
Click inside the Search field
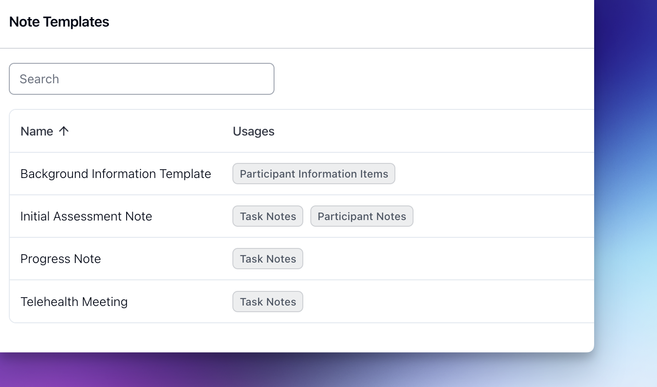[141, 79]
